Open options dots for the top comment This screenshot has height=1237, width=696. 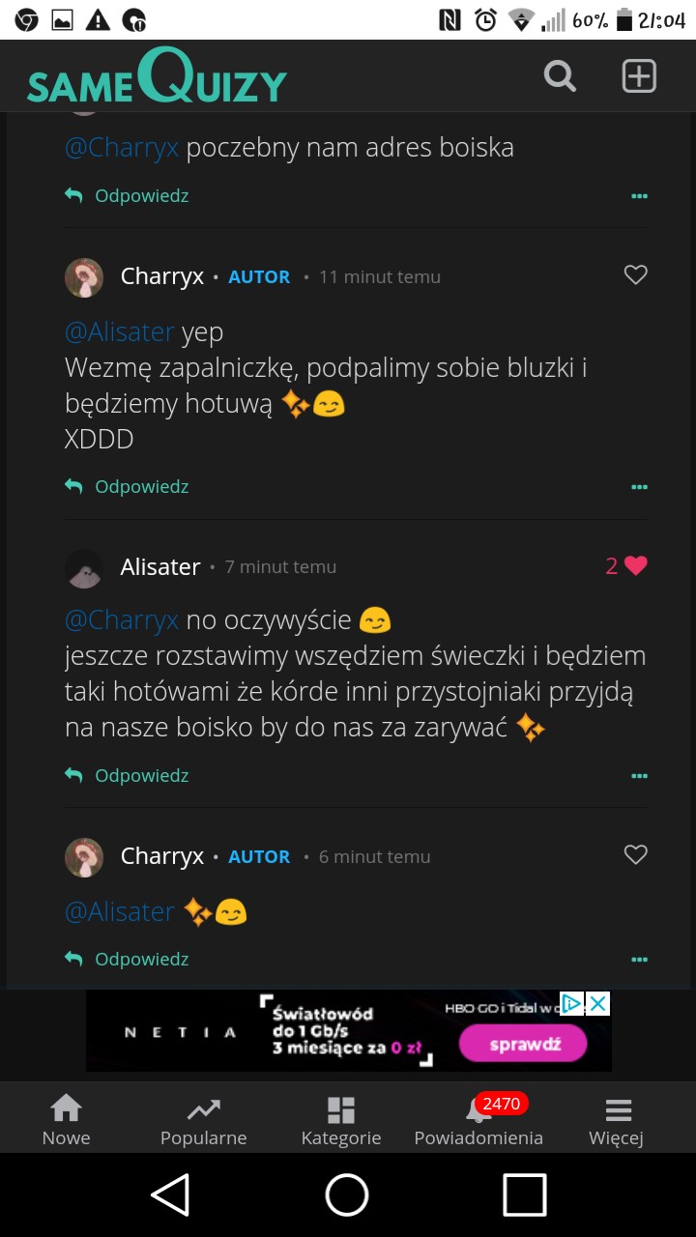click(x=639, y=196)
